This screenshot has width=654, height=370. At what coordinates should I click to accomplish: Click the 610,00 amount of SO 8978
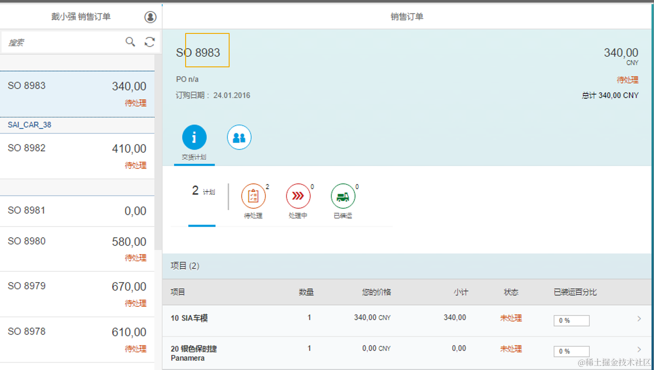click(x=129, y=332)
